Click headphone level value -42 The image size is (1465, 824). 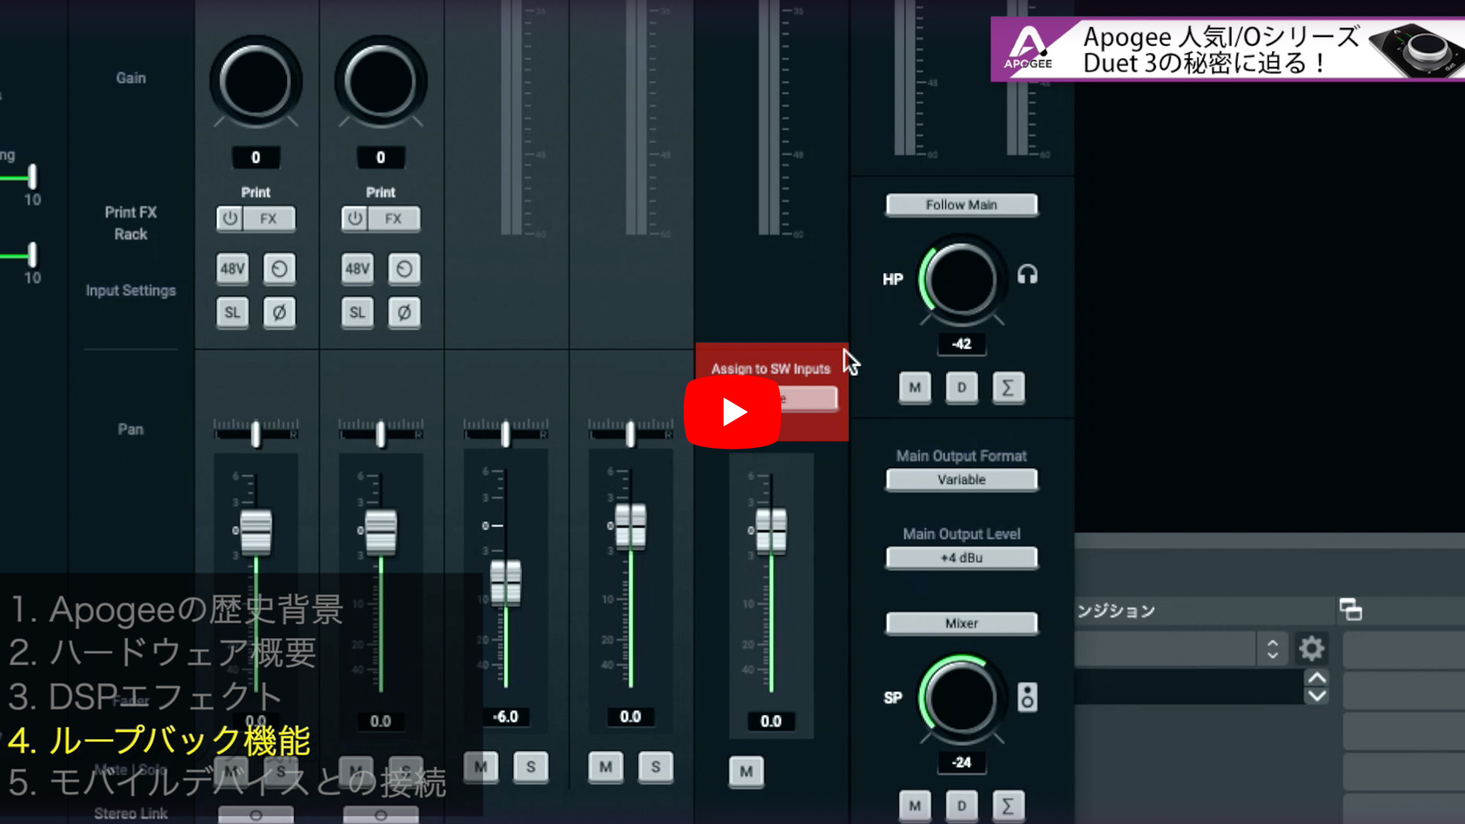point(961,344)
